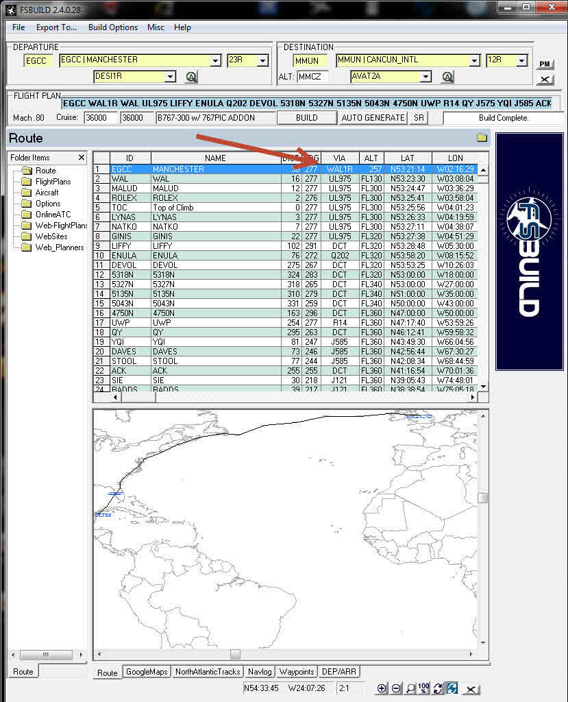Reset map zoom to 100%
The image size is (568, 702).
click(423, 688)
